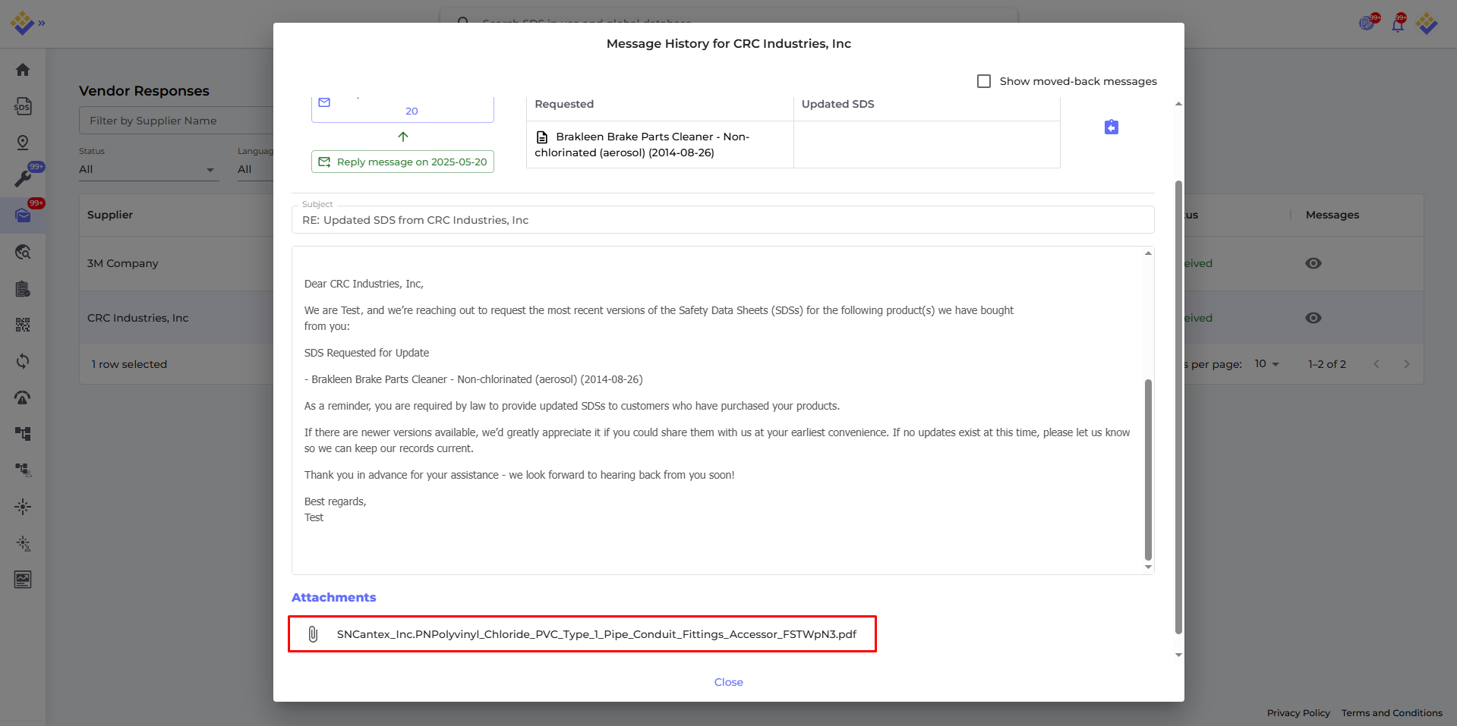Tick Show moved-back messages checkbox
The width and height of the screenshot is (1457, 726).
(x=984, y=81)
